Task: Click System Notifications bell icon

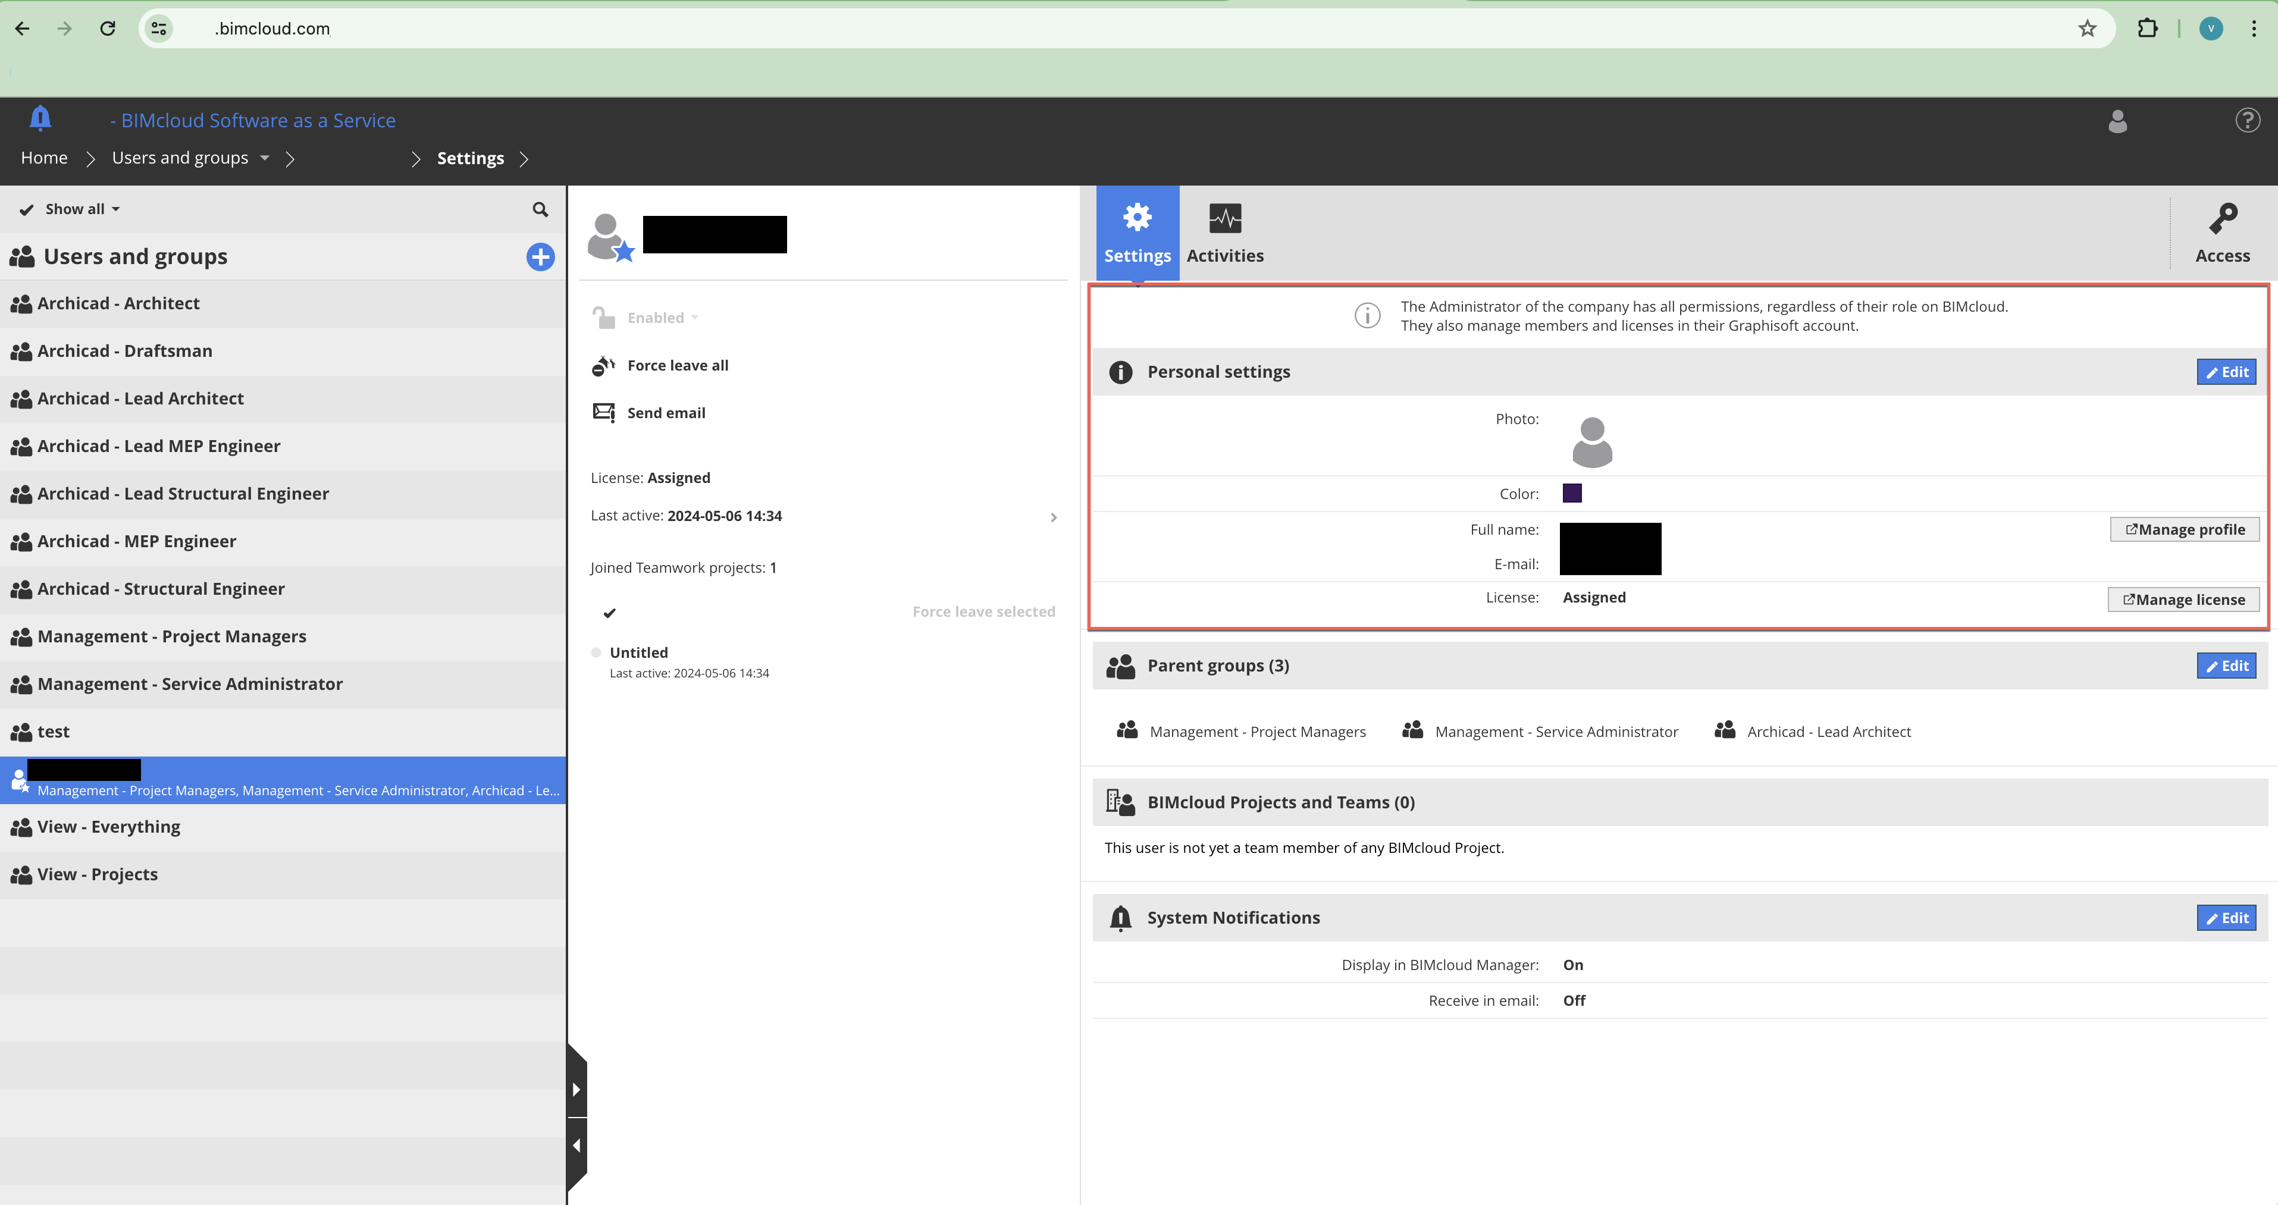Action: click(1120, 918)
